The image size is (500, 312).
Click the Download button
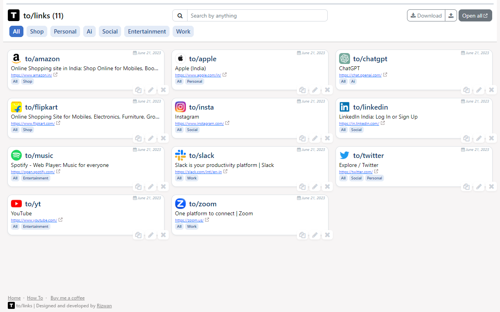click(426, 16)
